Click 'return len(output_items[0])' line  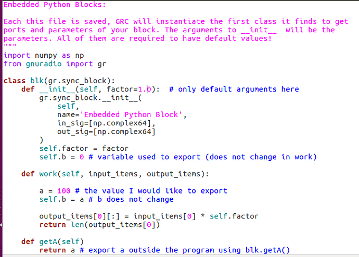click(99, 225)
